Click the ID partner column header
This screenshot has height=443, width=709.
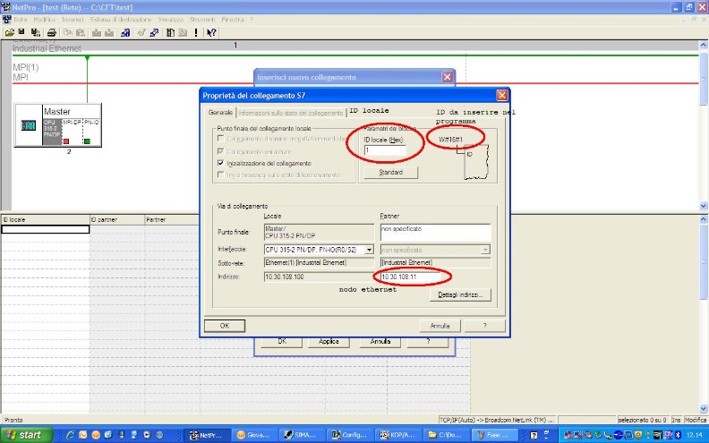(117, 219)
